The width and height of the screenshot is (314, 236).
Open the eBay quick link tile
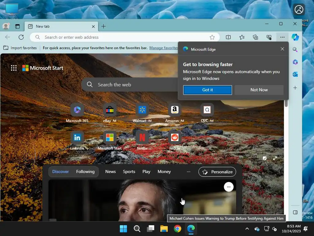[109, 113]
